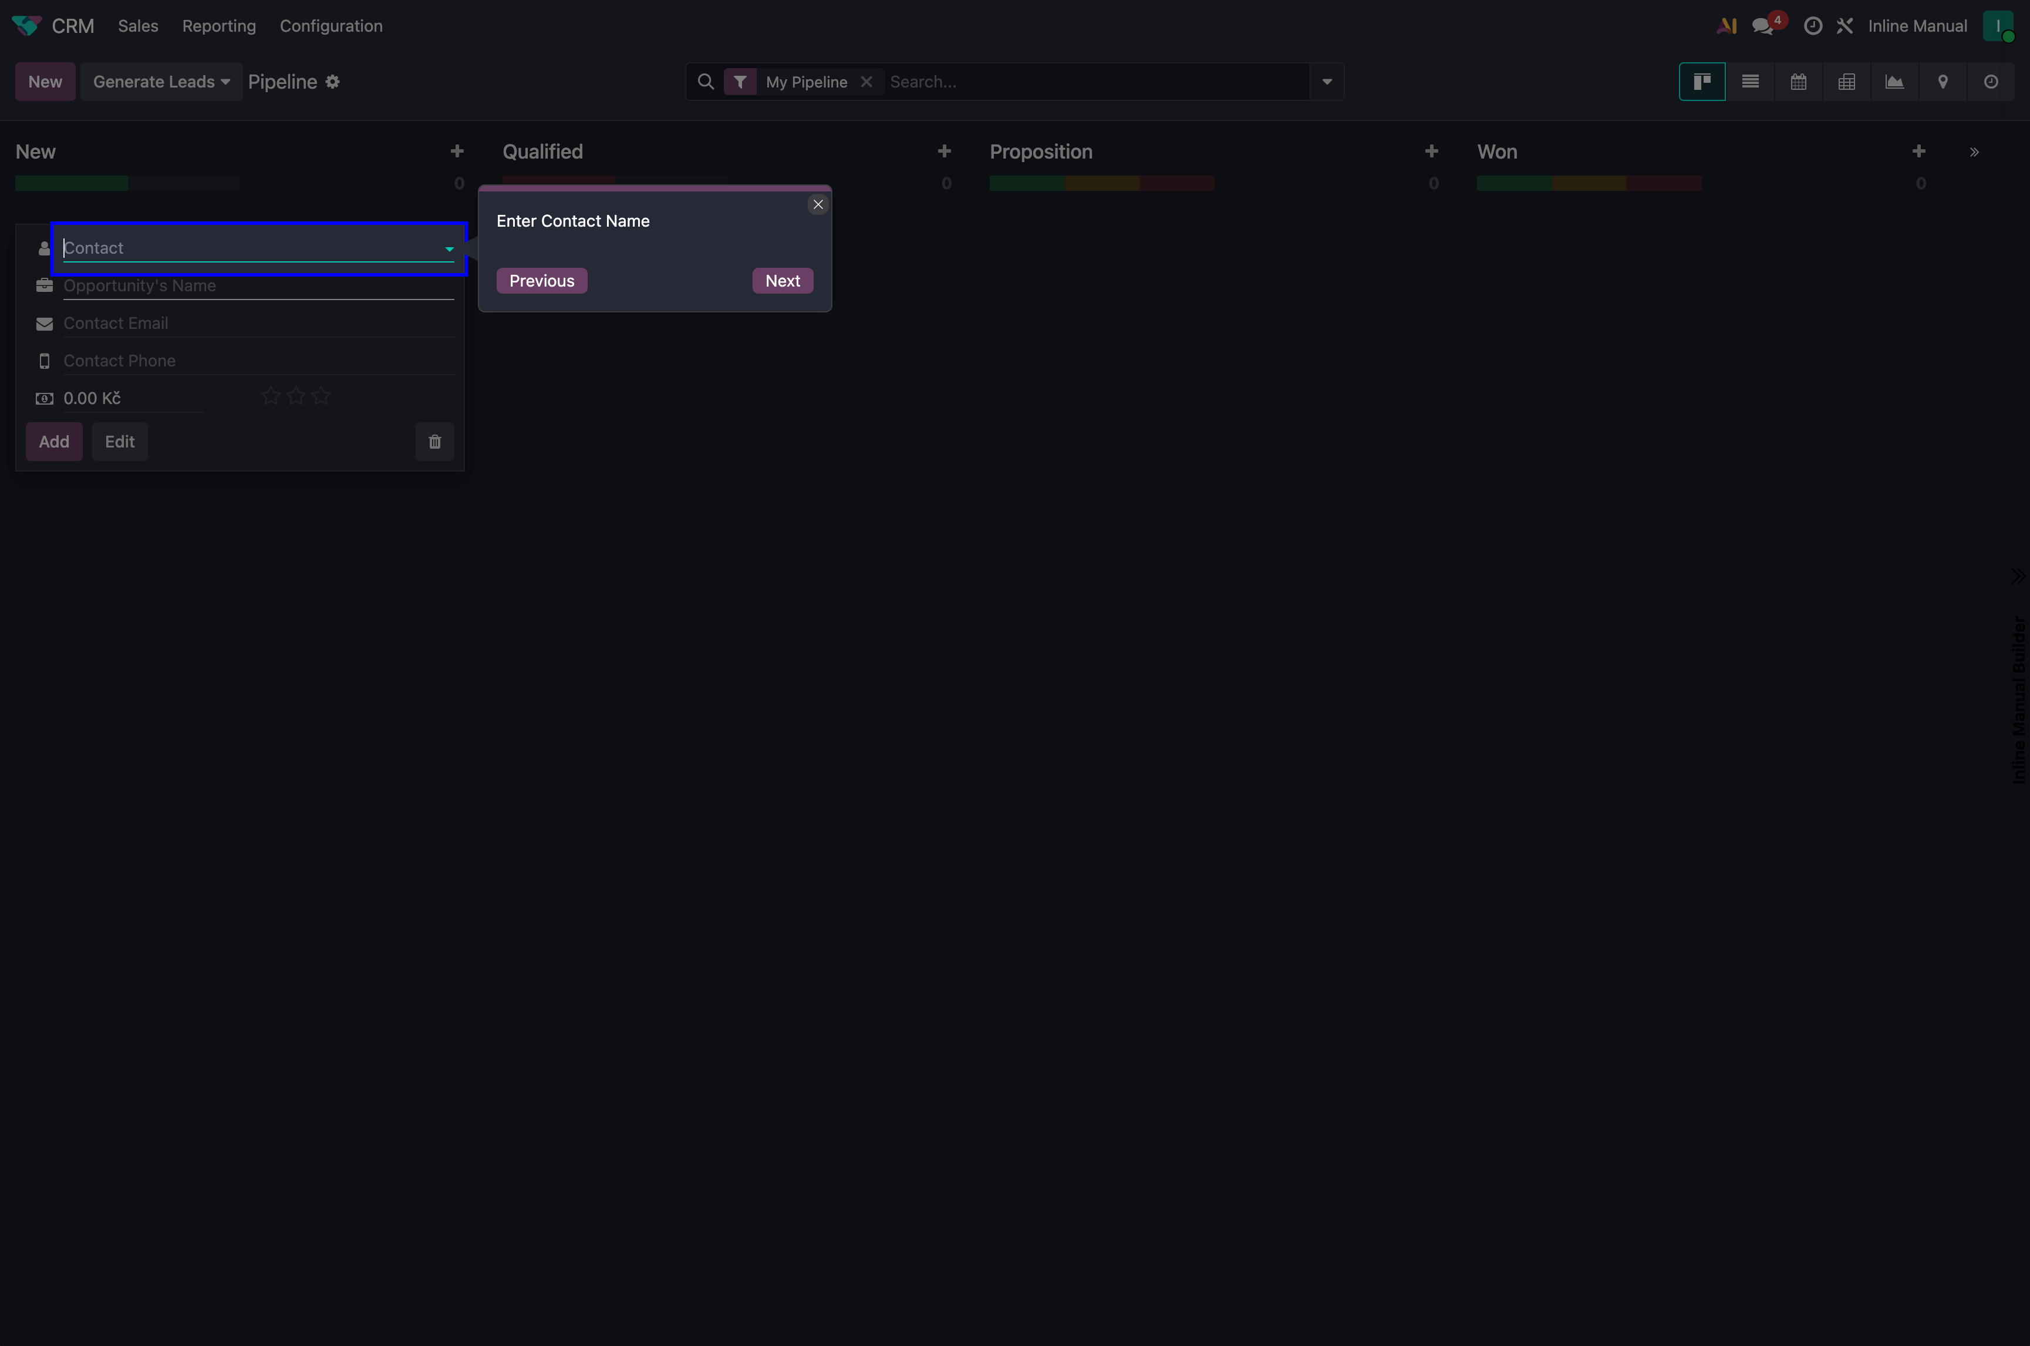Image resolution: width=2030 pixels, height=1346 pixels.
Task: Open the Reporting menu
Action: (219, 26)
